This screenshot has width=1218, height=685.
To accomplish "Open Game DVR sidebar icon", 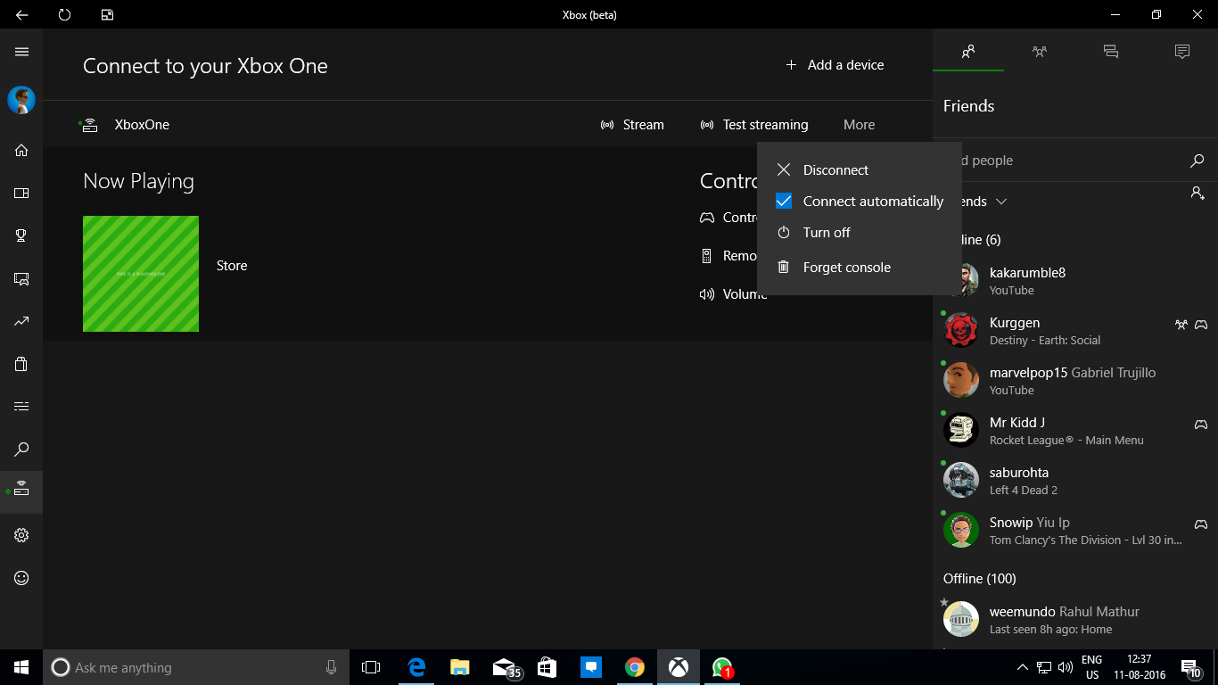I will click(x=21, y=278).
